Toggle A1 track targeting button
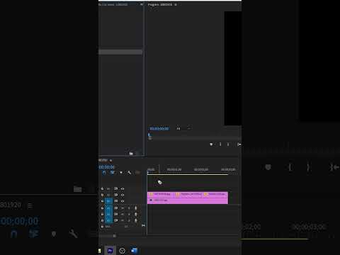This screenshot has height=255, width=340. pos(108,208)
